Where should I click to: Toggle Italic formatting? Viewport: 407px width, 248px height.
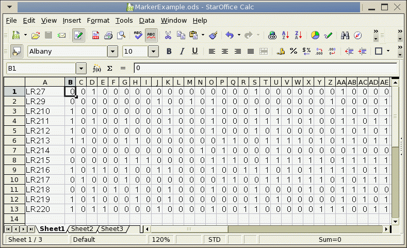182,51
